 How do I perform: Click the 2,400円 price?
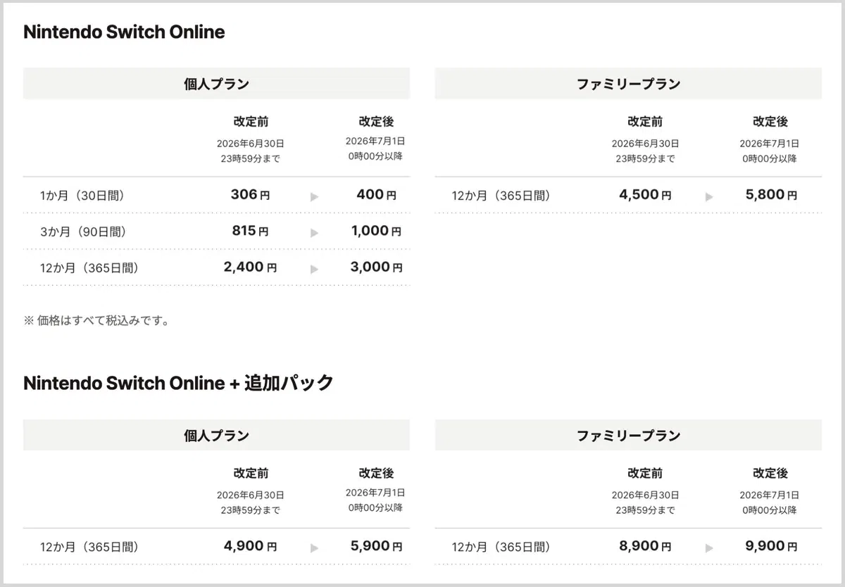[250, 267]
